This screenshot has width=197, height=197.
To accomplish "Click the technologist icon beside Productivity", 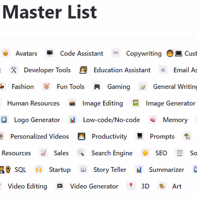I will pos(82,136).
